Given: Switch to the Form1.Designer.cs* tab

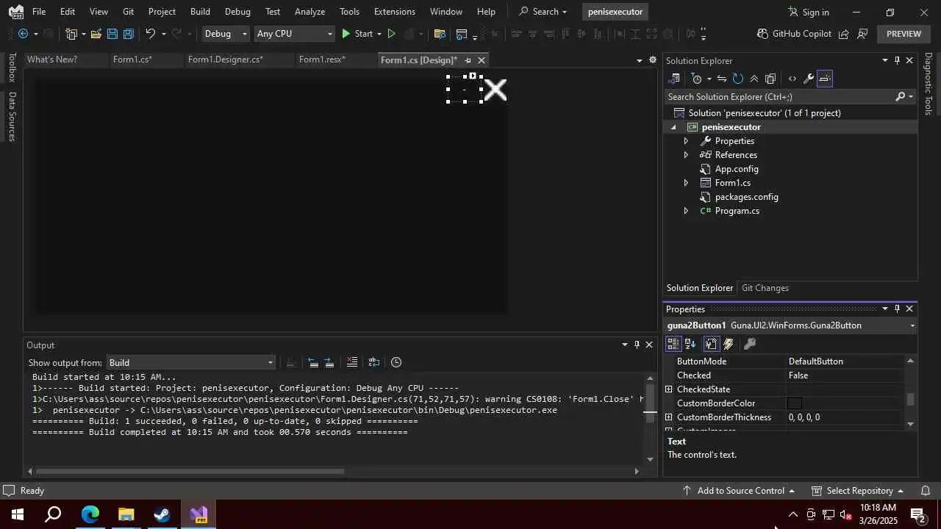Looking at the screenshot, I should (225, 60).
